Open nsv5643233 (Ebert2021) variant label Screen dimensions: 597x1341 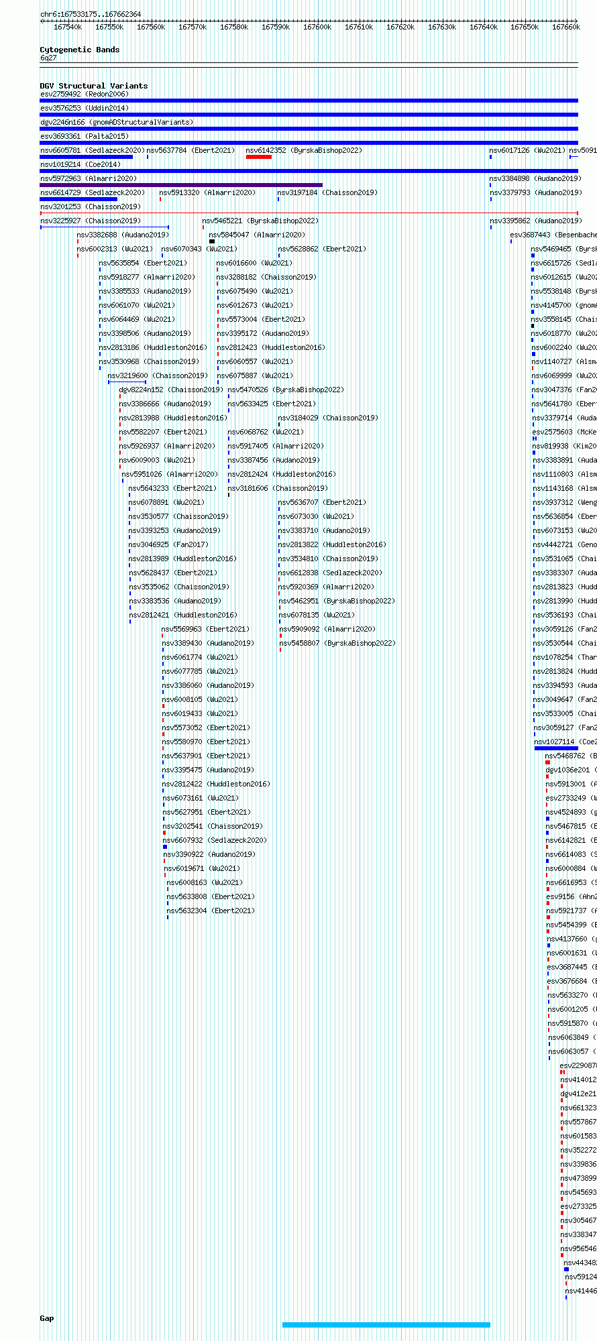click(x=172, y=488)
